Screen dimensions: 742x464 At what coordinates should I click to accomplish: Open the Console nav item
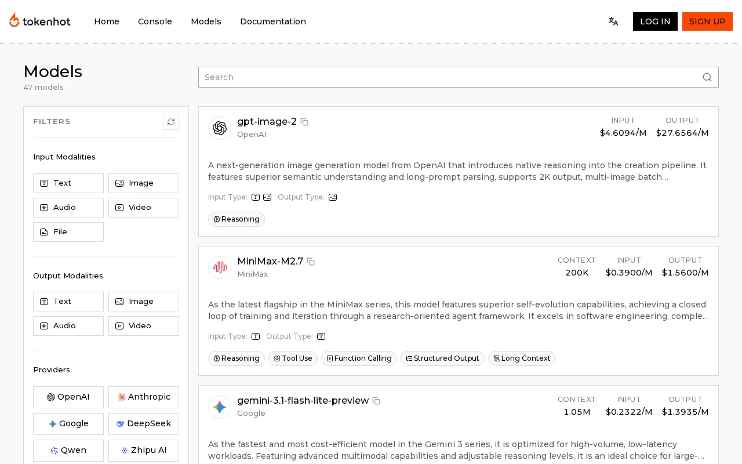155,21
